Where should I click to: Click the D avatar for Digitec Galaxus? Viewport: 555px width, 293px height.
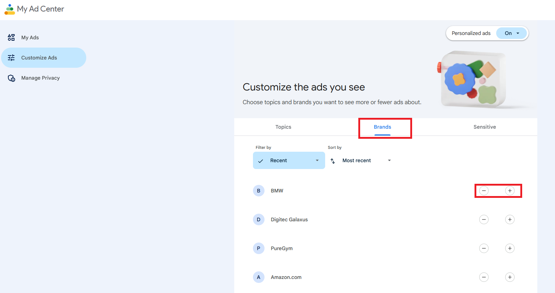[259, 219]
